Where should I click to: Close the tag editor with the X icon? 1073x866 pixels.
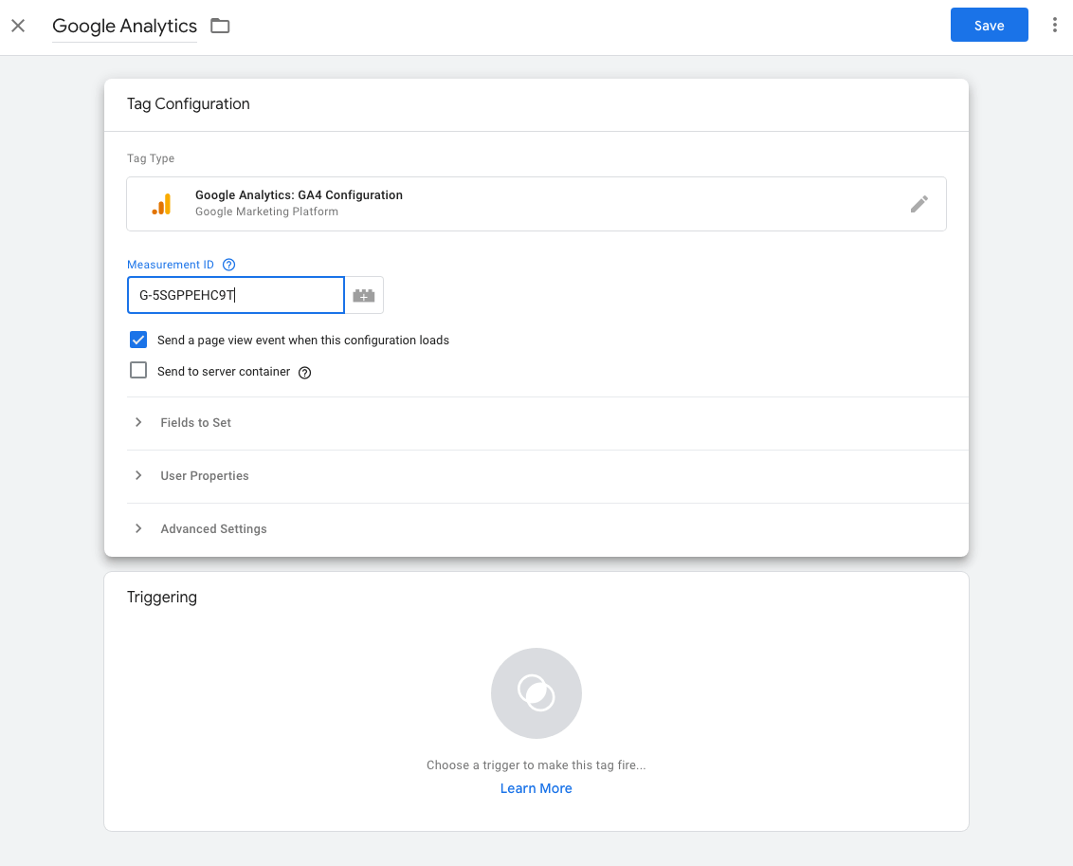pos(18,26)
